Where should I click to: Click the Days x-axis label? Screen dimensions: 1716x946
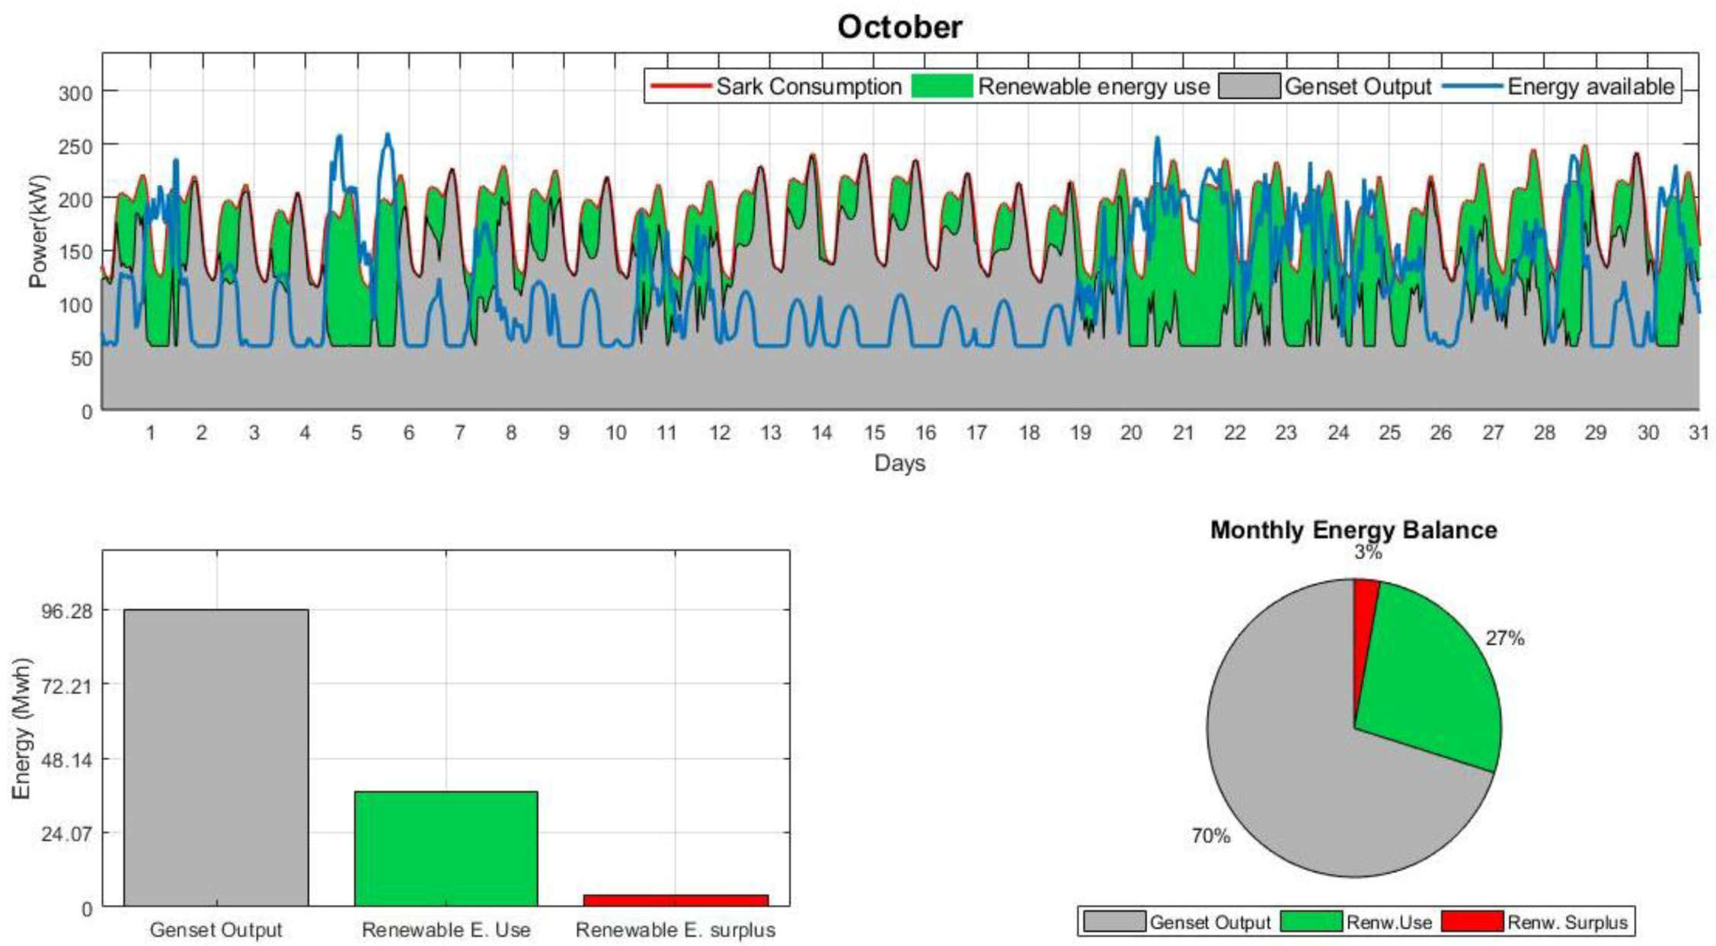(x=900, y=463)
